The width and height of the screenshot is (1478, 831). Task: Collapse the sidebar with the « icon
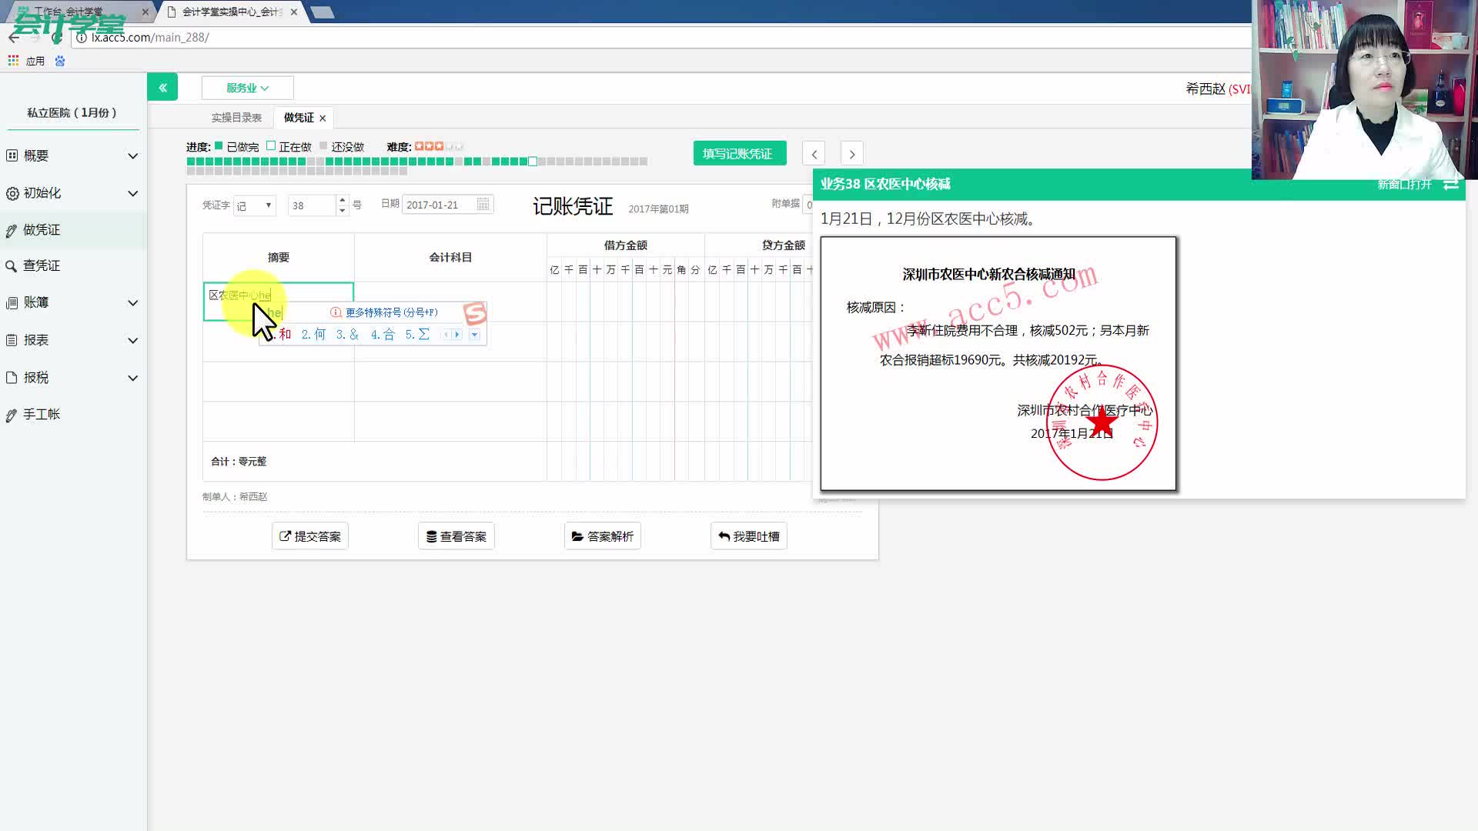point(162,87)
